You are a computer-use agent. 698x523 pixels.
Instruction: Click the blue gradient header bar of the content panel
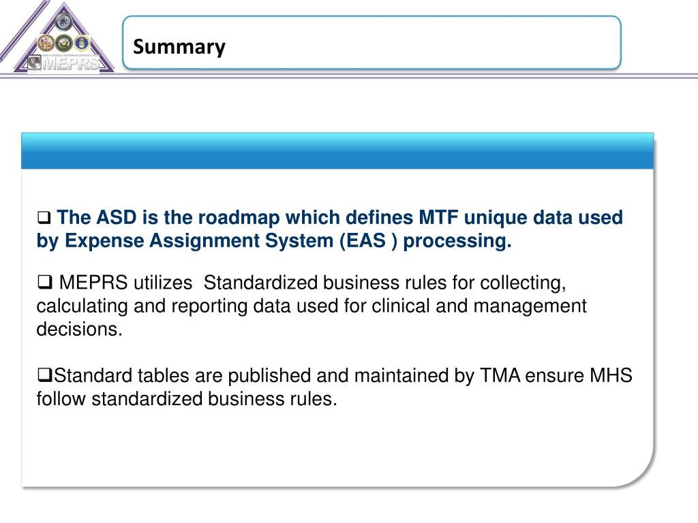tap(337, 150)
